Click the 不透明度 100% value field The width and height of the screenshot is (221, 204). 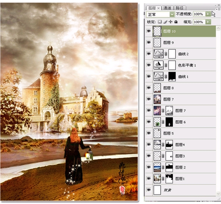tap(199, 14)
